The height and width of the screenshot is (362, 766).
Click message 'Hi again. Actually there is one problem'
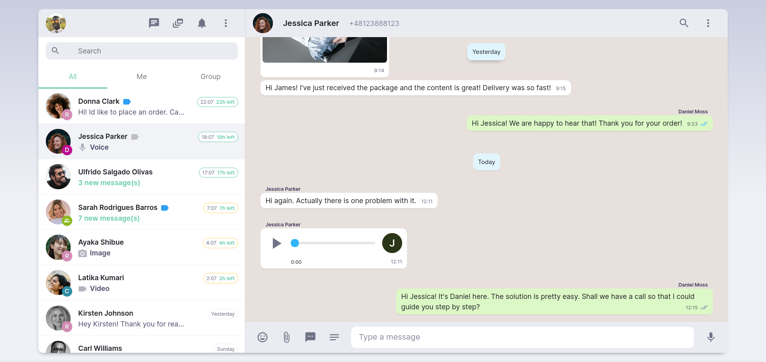click(x=349, y=201)
